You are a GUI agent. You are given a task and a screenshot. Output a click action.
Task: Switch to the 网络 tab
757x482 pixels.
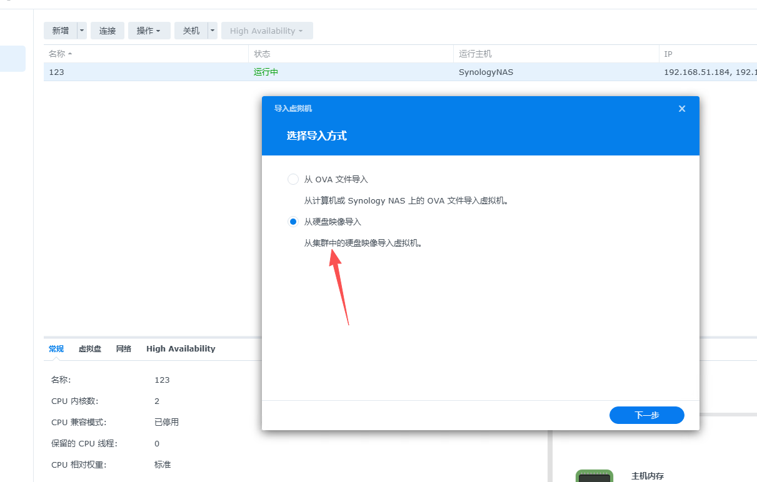[x=123, y=348]
